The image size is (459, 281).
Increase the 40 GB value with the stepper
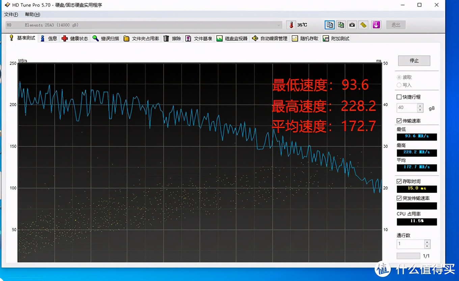420,105
